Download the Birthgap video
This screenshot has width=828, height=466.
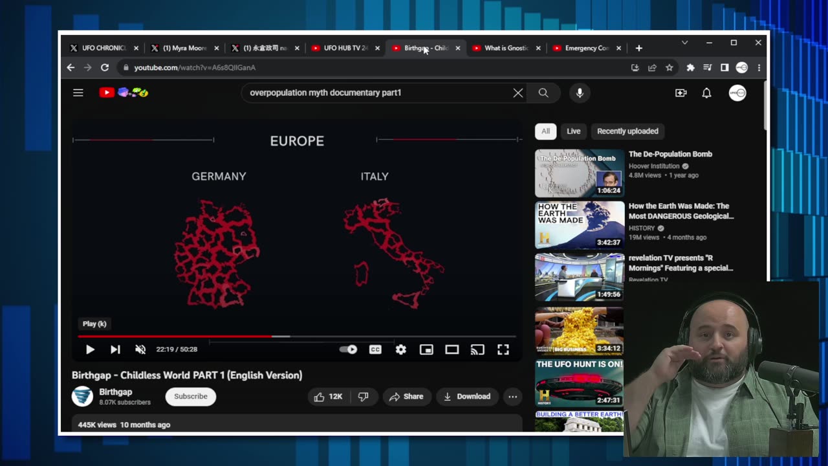(466, 397)
